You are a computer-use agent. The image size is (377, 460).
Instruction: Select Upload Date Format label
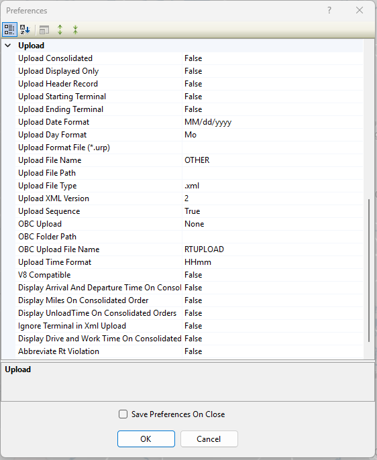click(54, 122)
